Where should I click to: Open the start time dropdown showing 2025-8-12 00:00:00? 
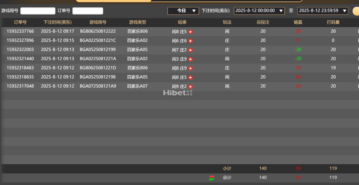259,11
